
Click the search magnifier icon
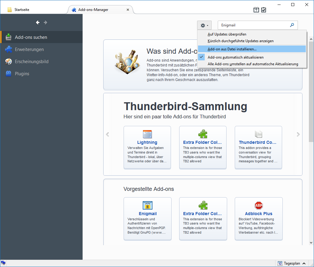click(292, 25)
